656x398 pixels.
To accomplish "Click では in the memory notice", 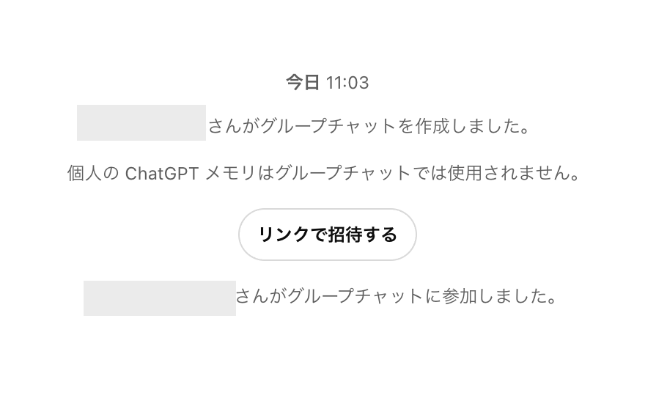I will tap(431, 174).
